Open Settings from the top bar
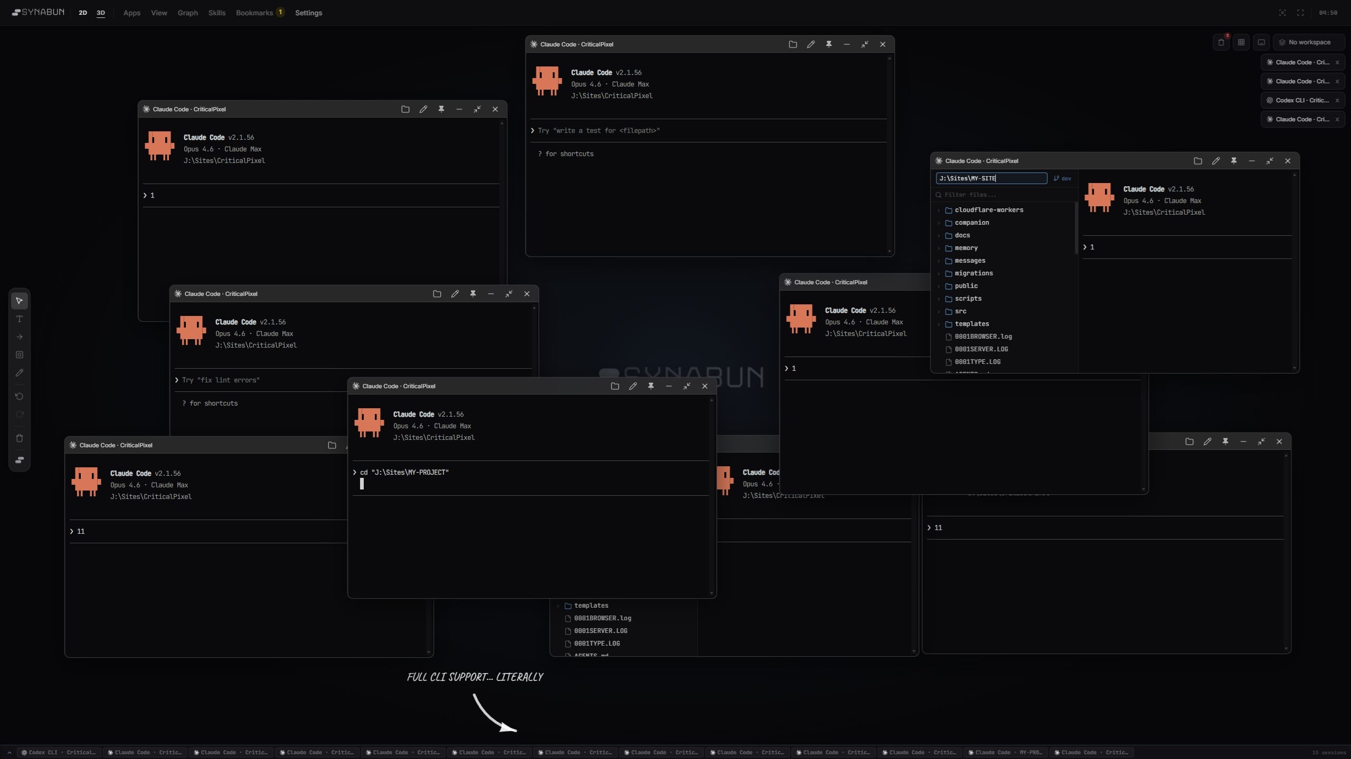 click(309, 13)
